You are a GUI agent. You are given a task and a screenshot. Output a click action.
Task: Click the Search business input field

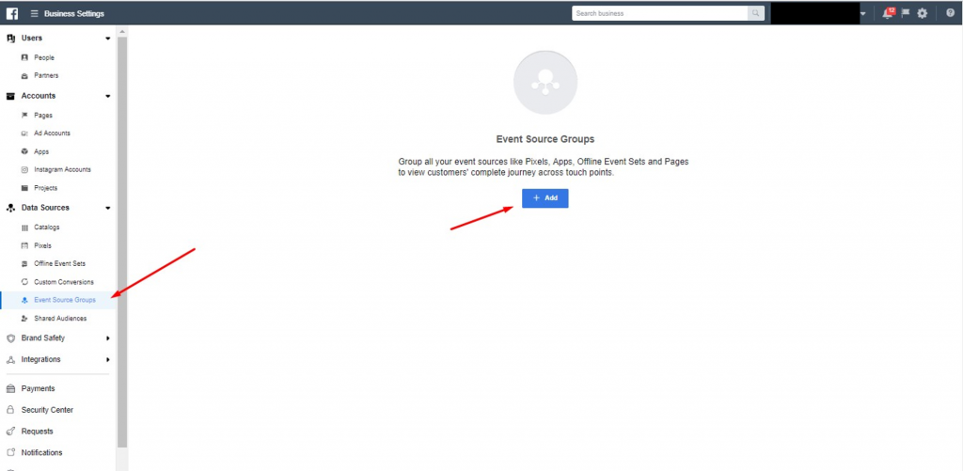coord(659,13)
